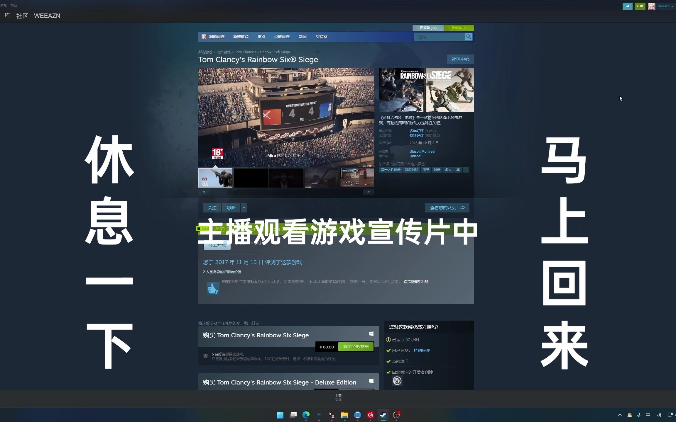Open the 您的商店 store tab
The image size is (676, 422).
(217, 37)
